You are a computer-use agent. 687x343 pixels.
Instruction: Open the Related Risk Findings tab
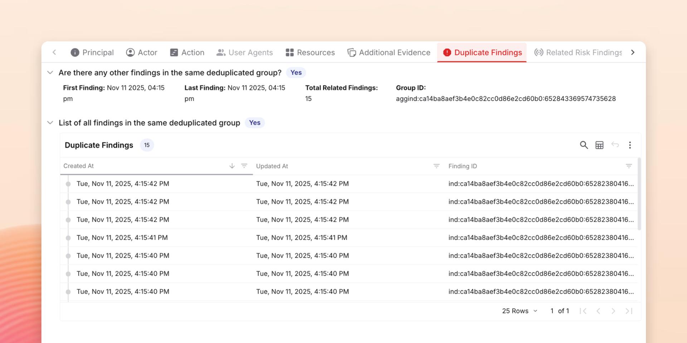click(579, 53)
